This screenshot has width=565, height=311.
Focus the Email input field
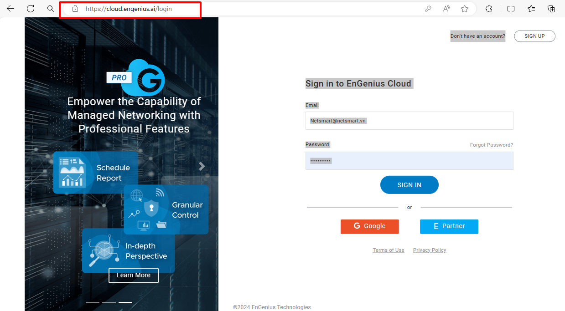point(409,121)
